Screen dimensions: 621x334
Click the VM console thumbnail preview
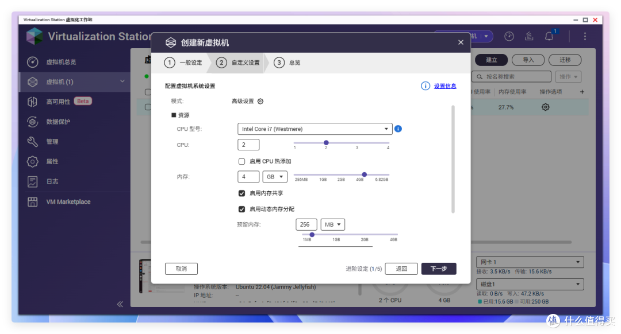(145, 276)
